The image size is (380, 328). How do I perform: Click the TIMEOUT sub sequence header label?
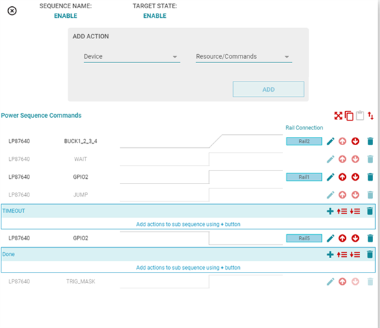click(x=14, y=211)
